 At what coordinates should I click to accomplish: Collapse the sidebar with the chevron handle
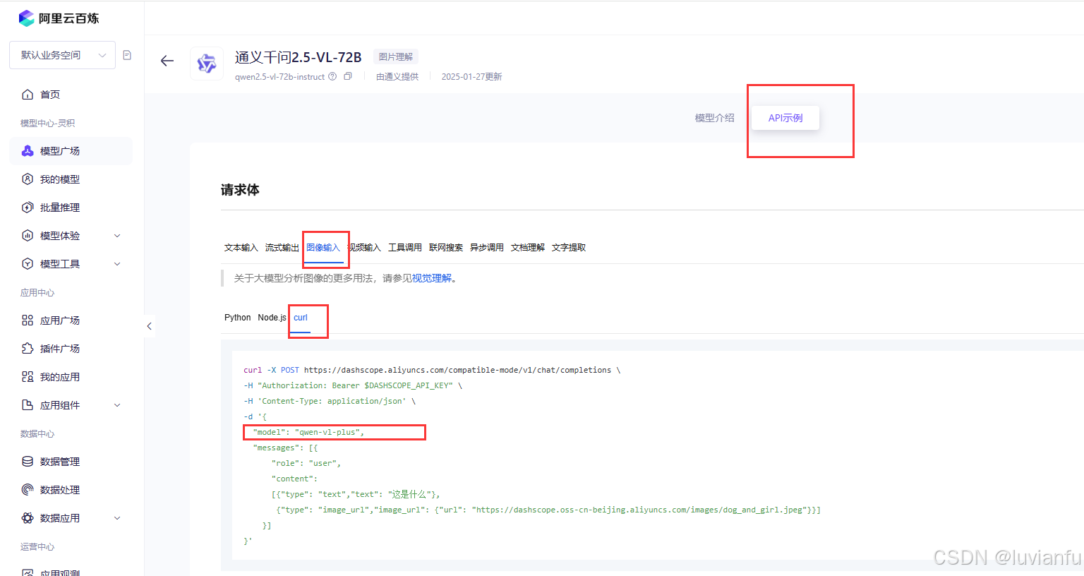tap(149, 326)
